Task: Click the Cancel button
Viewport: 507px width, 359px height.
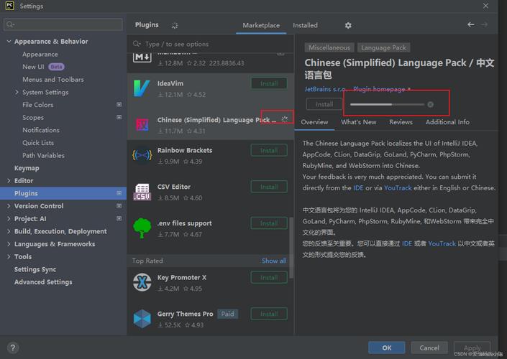Action: [429, 348]
